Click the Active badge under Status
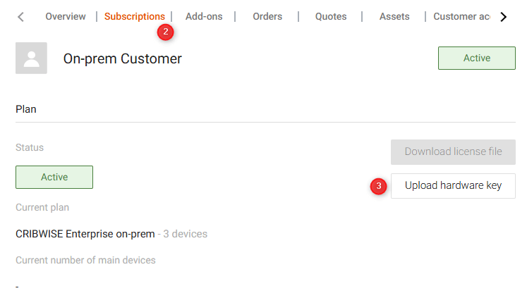 [54, 177]
